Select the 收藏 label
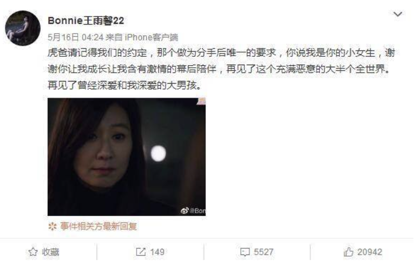The height and width of the screenshot is (265, 415). (50, 252)
